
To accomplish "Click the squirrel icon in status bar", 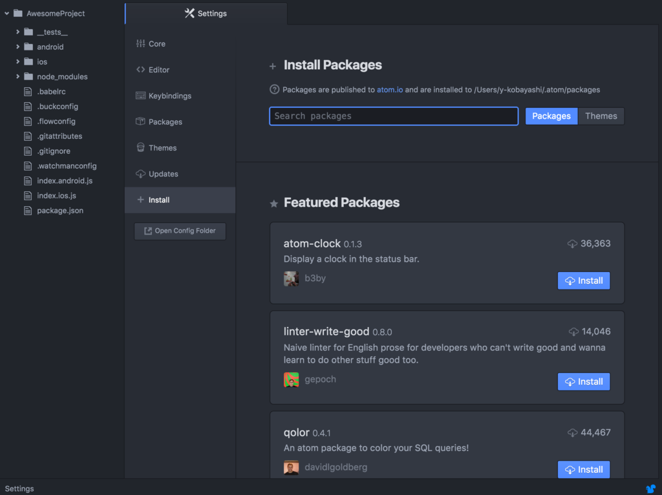I will (x=651, y=489).
